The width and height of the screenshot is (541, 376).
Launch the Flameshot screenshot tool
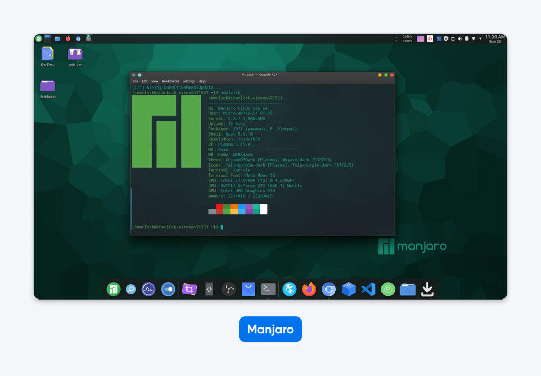[x=188, y=289]
